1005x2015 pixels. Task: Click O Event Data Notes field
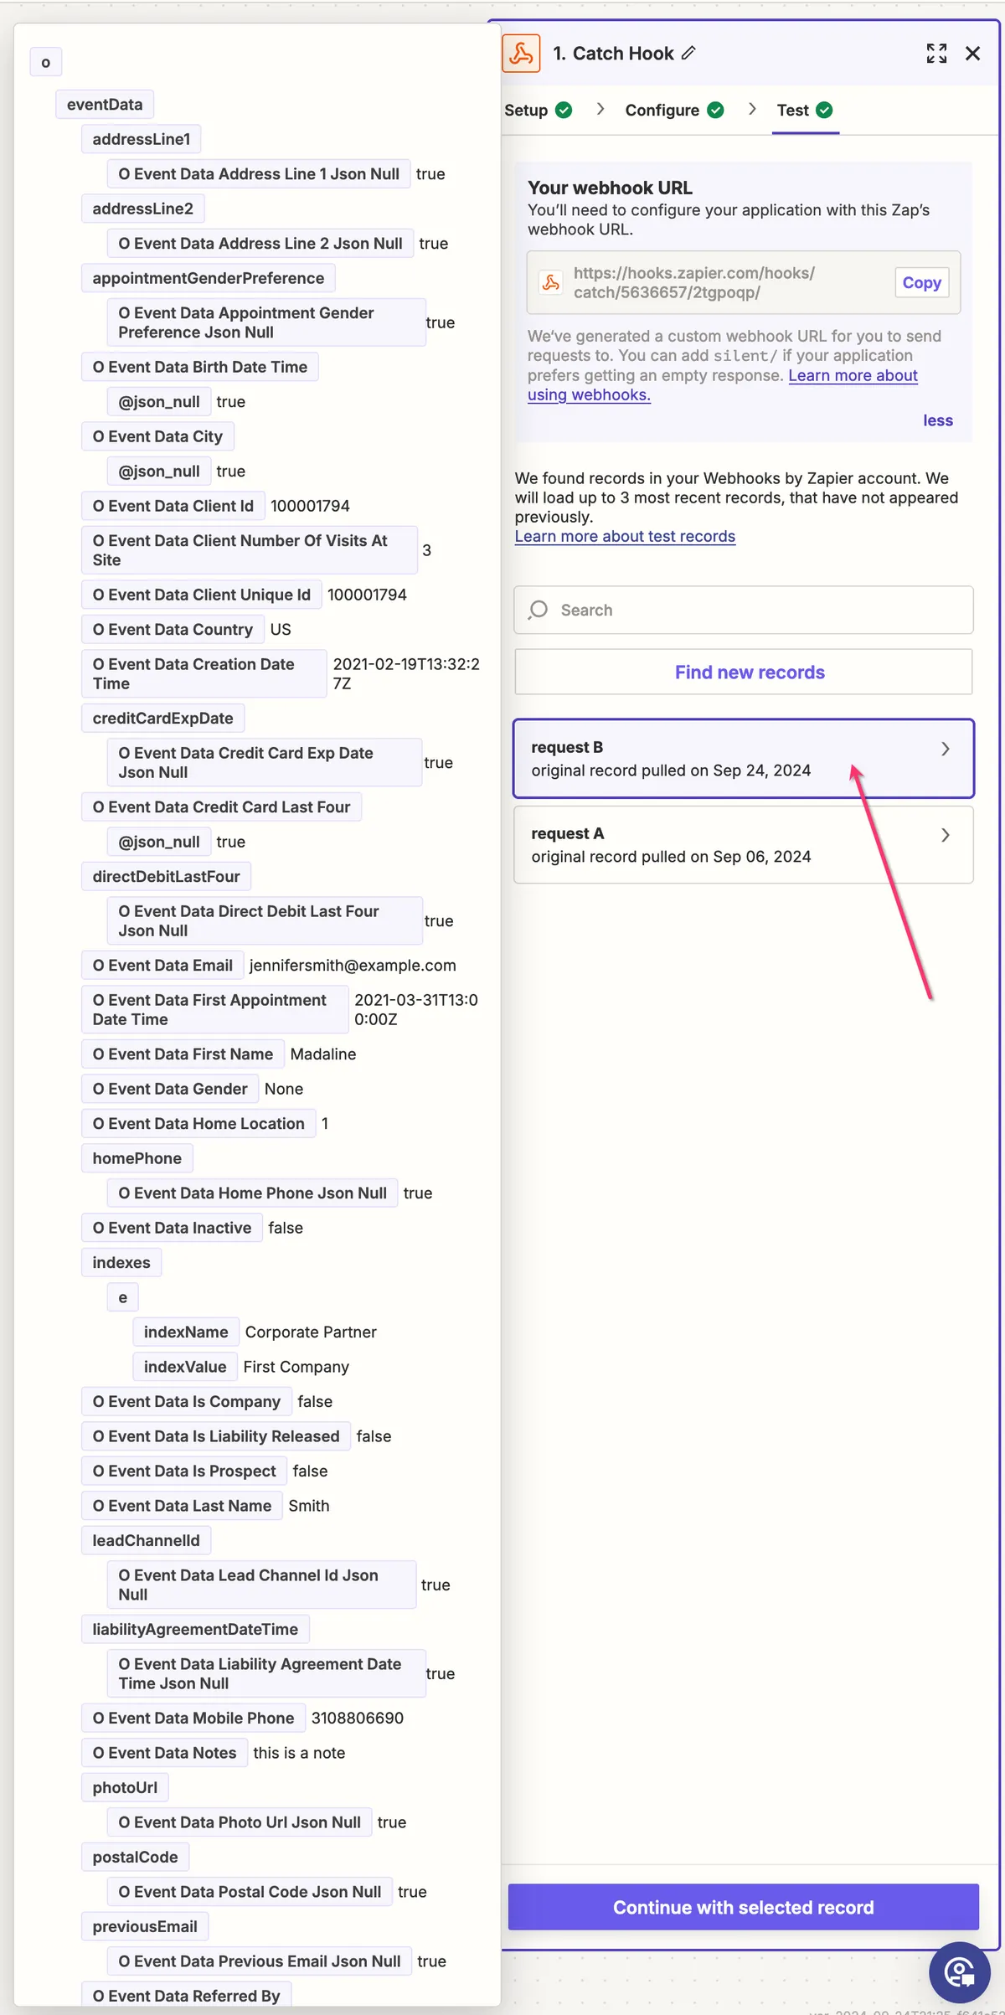click(165, 1753)
